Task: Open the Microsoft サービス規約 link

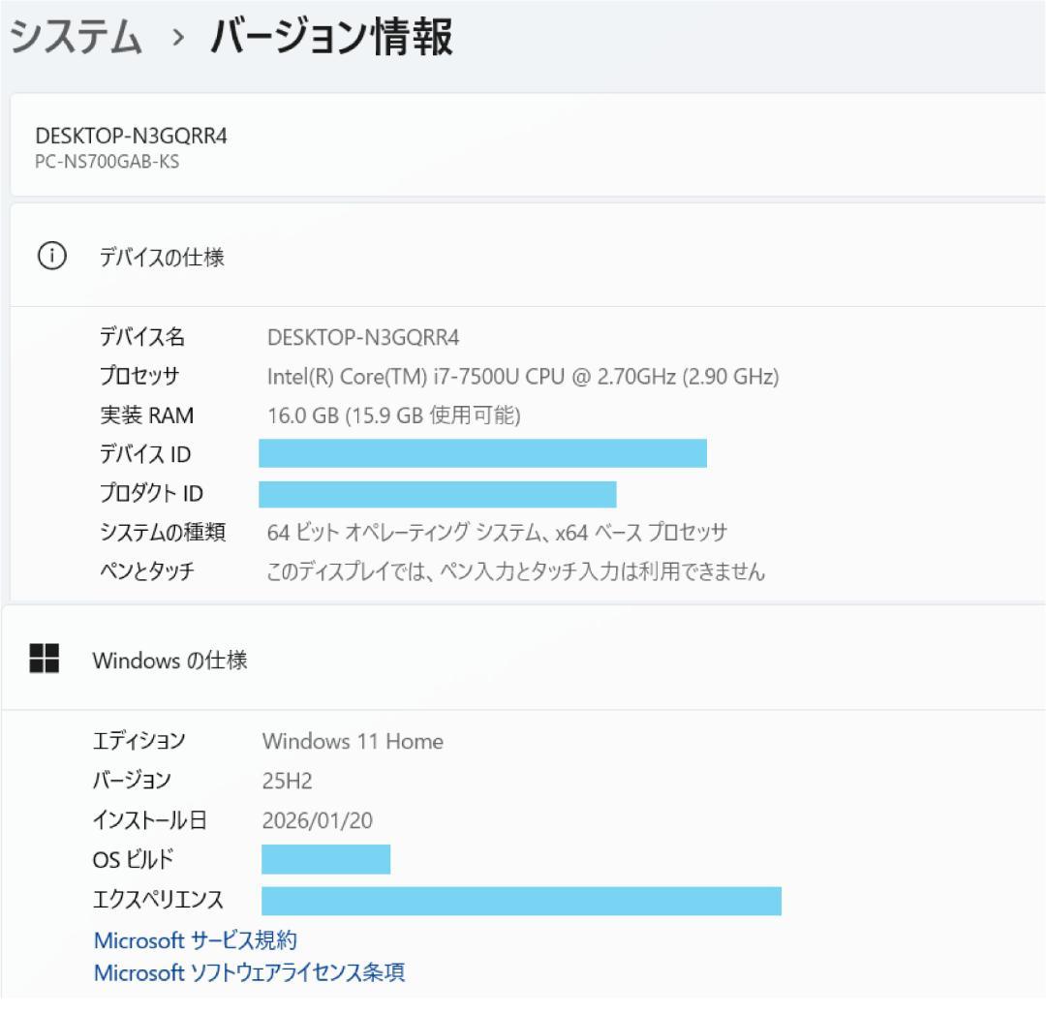Action: 195,939
